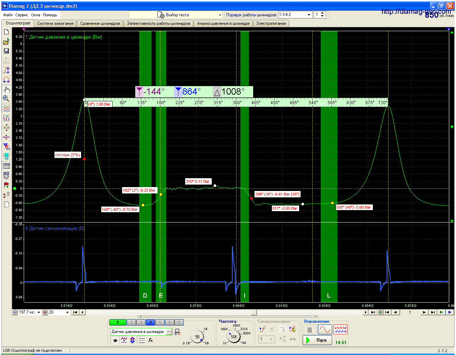Switch to Анализ давления в цилиндре tab

223,23
